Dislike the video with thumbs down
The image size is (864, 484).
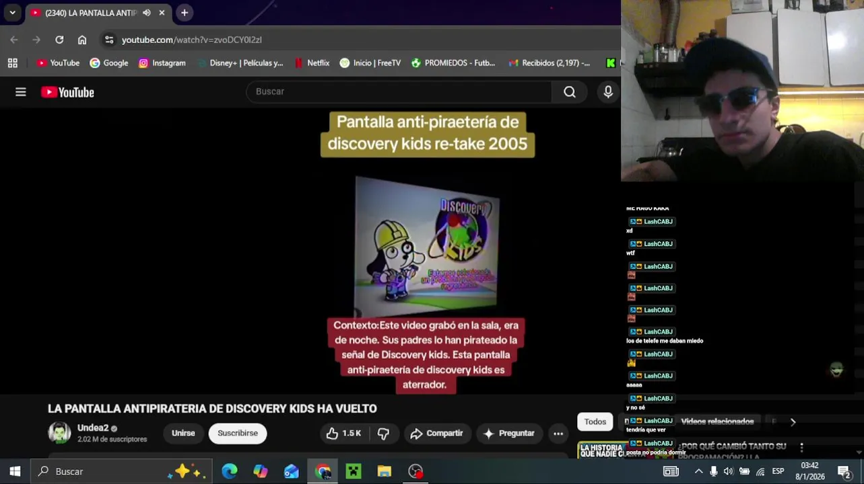(x=383, y=434)
